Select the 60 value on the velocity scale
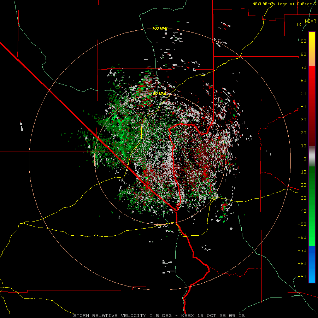 304,80
